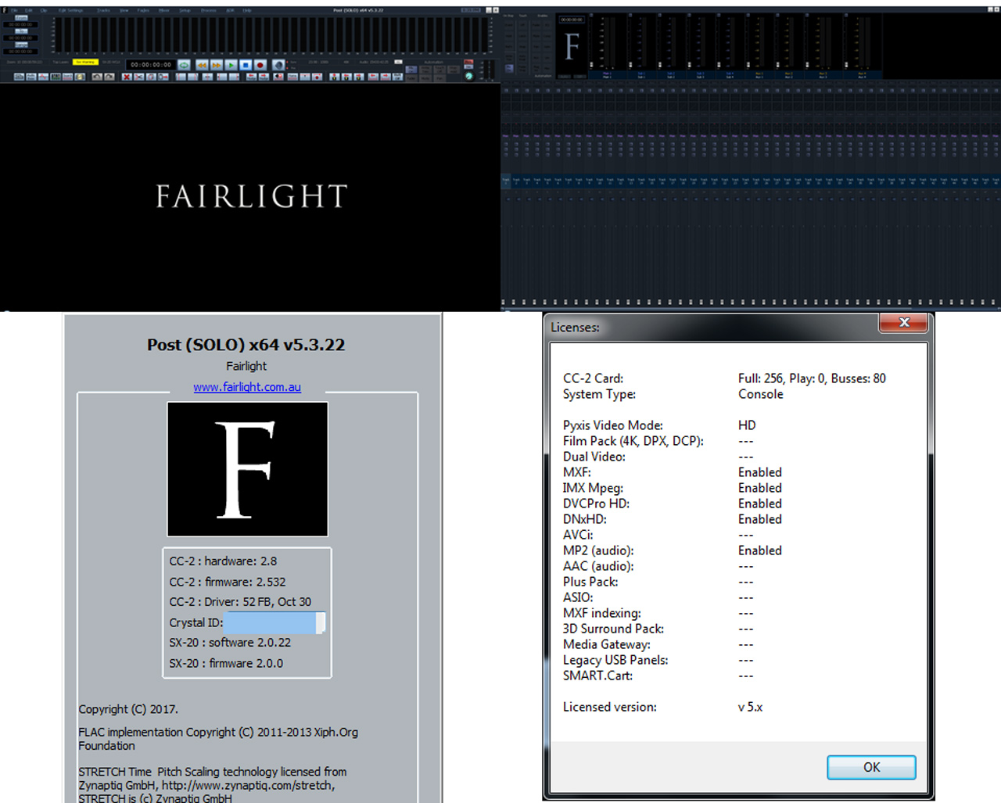Screen dimensions: 1001x803
Task: Open the Tracks menu
Action: tap(103, 10)
